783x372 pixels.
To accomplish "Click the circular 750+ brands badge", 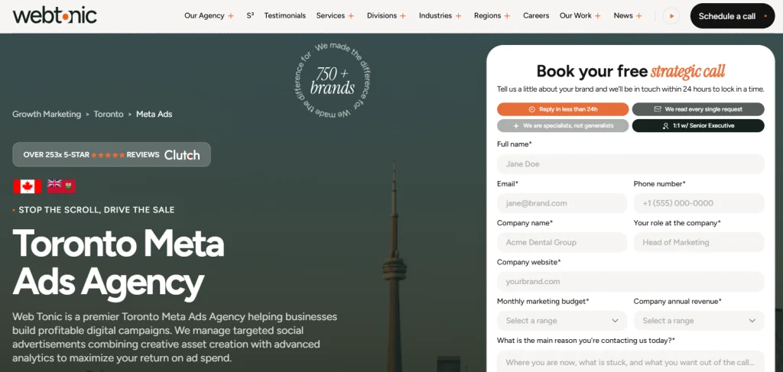I will (332, 81).
